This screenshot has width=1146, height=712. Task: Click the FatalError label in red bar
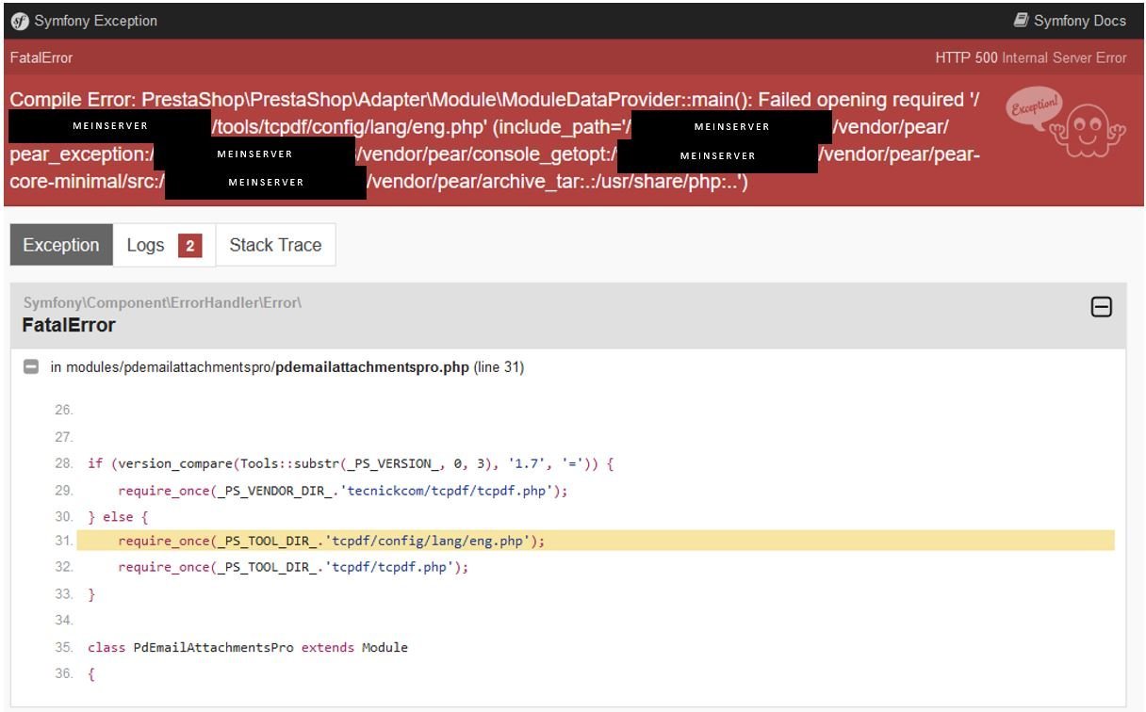[41, 57]
